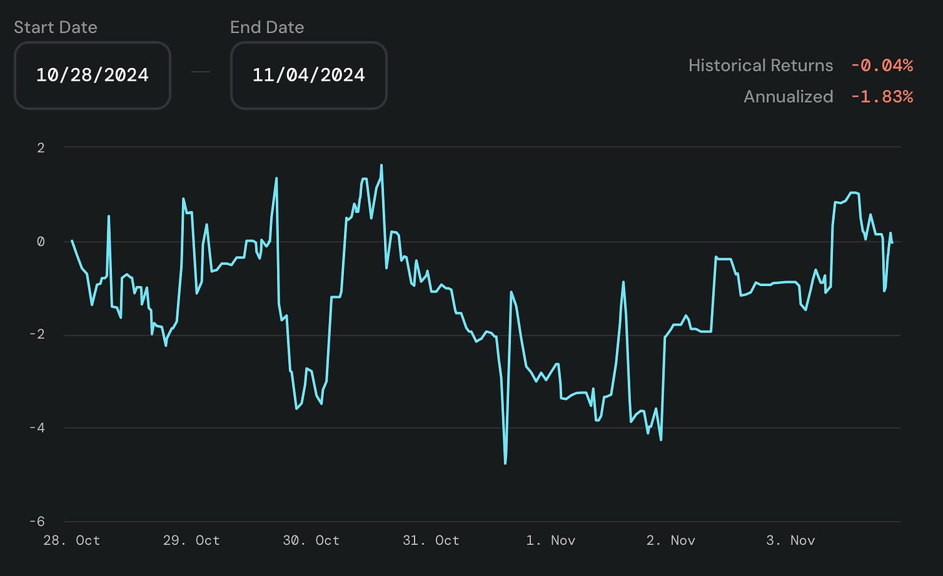Click the '28. Oct' x-axis label
The width and height of the screenshot is (943, 576).
pyautogui.click(x=72, y=540)
